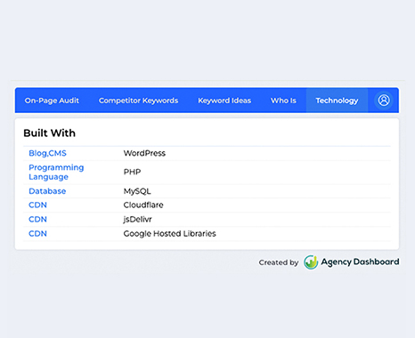This screenshot has height=338, width=415.
Task: Go to the Who Is tab
Action: (x=283, y=101)
